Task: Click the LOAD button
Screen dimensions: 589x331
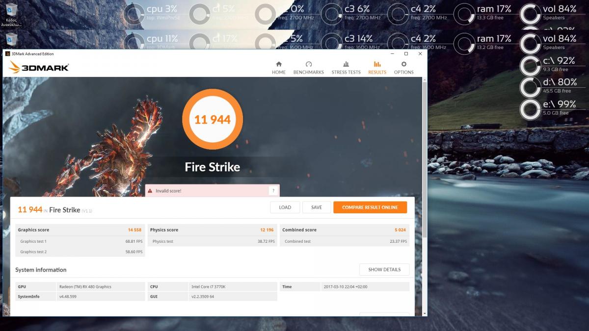Action: point(285,207)
